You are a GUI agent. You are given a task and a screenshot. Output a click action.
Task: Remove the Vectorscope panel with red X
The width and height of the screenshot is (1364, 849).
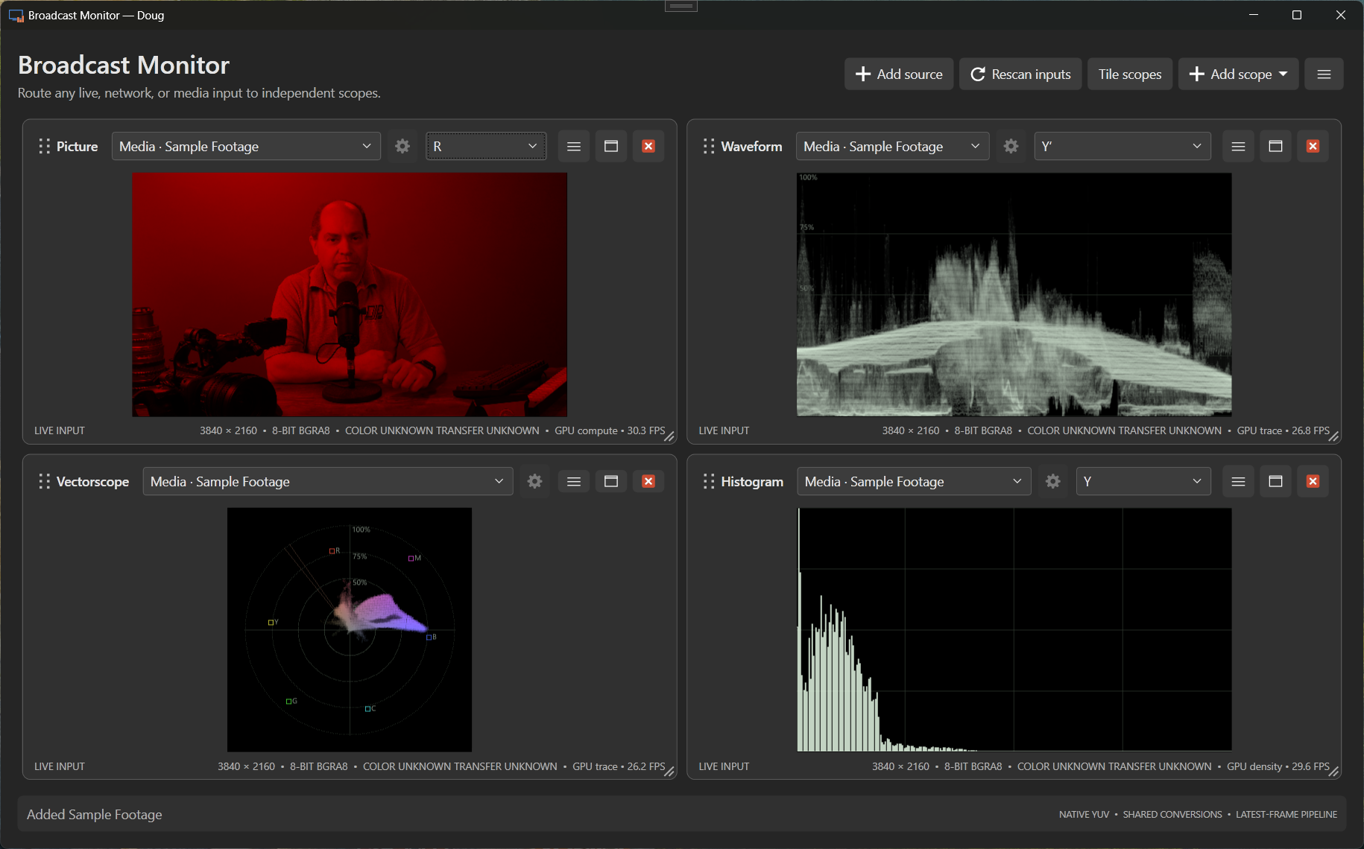(x=648, y=481)
